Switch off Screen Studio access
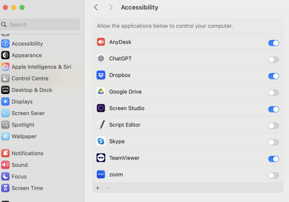This screenshot has height=202, width=289. [273, 109]
